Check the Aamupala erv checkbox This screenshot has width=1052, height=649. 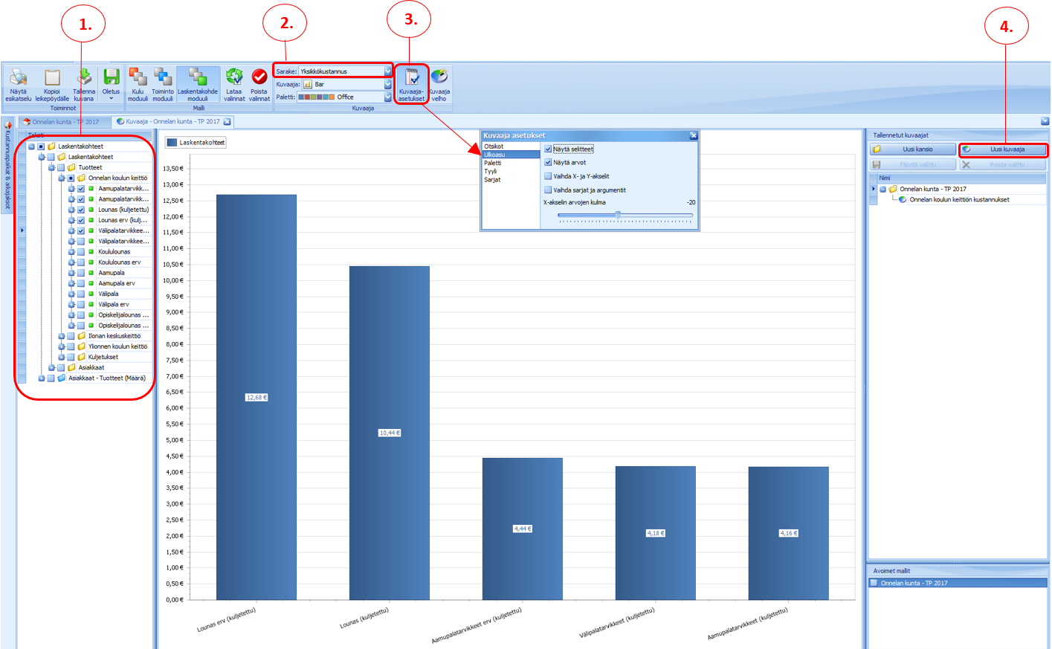(81, 283)
